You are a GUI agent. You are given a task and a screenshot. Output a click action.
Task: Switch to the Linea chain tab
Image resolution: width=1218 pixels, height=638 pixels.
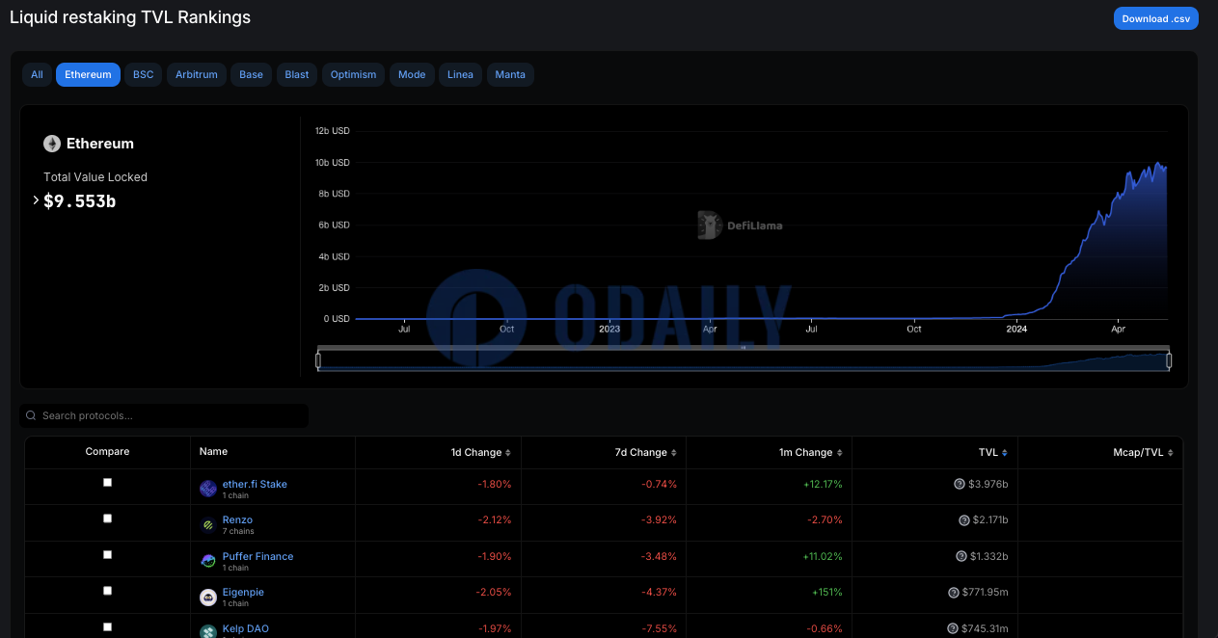tap(460, 74)
